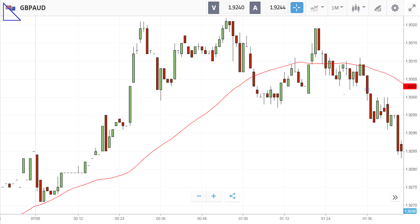Open the compare chart dropdown
The height and width of the screenshot is (224, 420).
coord(317,8)
